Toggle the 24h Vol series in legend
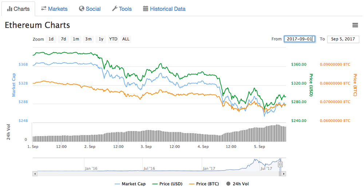Screen dimensions: 364x188 click(x=237, y=184)
